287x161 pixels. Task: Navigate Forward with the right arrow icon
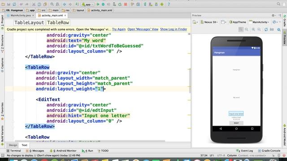click(70, 4)
